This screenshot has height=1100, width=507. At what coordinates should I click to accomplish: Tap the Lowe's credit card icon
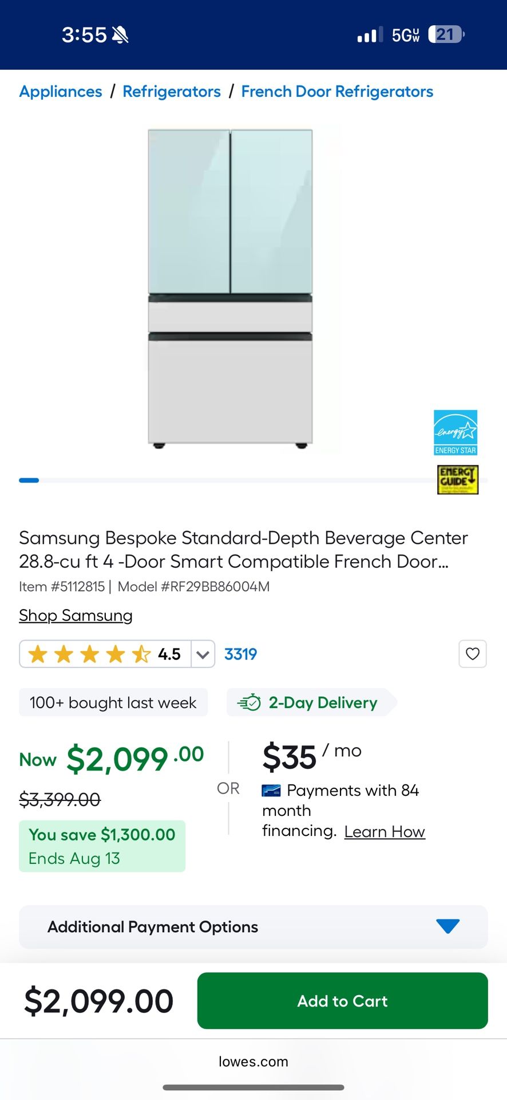click(271, 791)
